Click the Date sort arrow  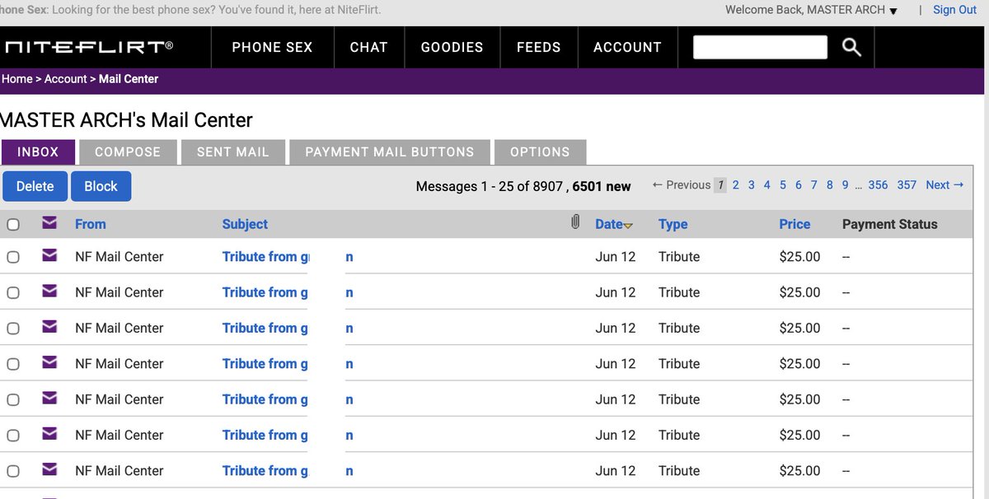[x=628, y=226]
